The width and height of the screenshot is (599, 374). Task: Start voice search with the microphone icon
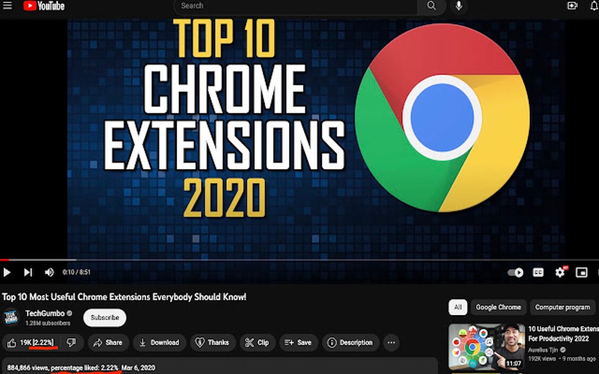(458, 6)
